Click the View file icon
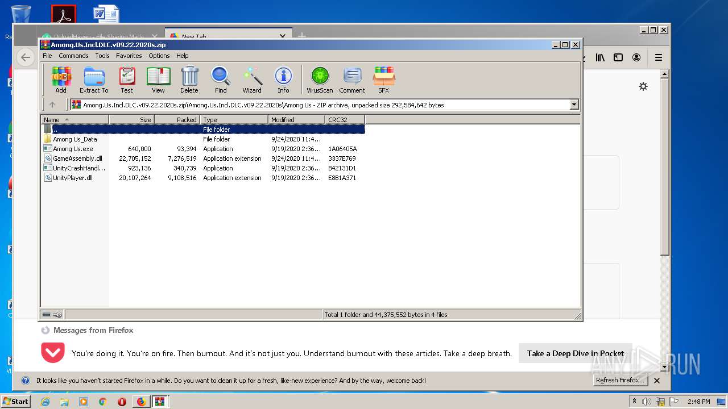728x409 pixels. point(158,80)
